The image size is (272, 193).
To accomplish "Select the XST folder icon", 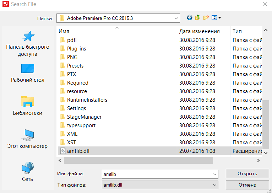I will (62, 142).
